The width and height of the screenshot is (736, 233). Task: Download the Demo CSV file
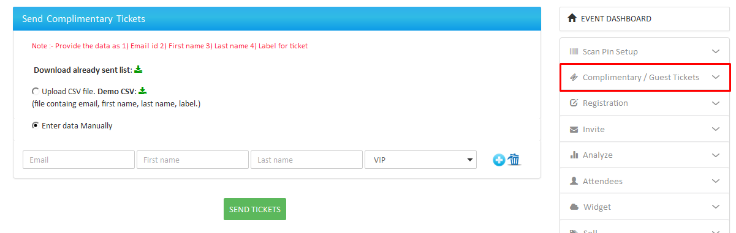point(142,91)
